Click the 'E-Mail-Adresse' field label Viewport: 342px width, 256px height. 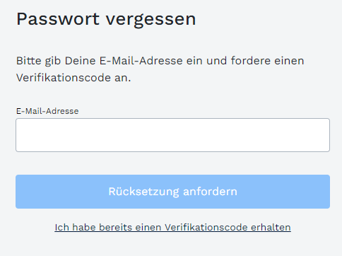(47, 111)
